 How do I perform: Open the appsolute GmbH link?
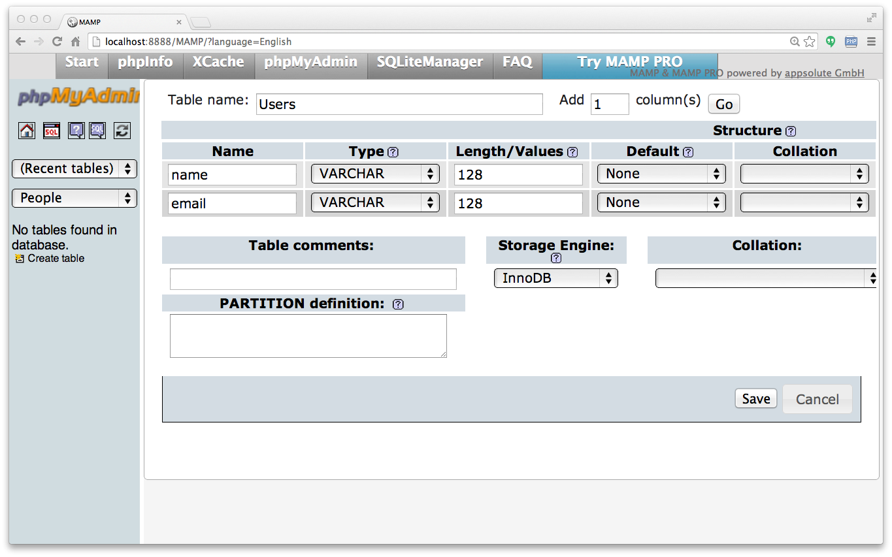(x=825, y=73)
